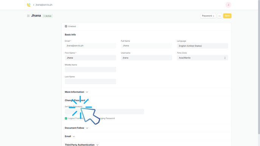Open the user avatar menu
Viewport: 260px width, 146px height.
[x=228, y=5]
